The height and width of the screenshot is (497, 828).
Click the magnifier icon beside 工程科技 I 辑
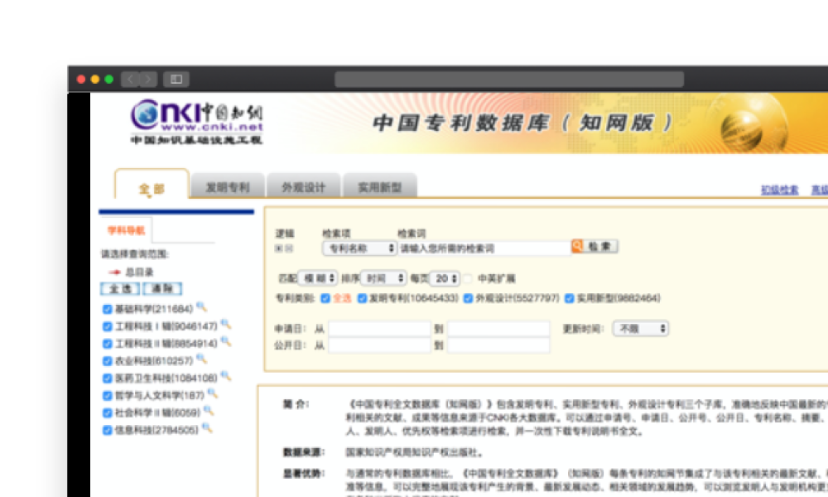tap(226, 324)
